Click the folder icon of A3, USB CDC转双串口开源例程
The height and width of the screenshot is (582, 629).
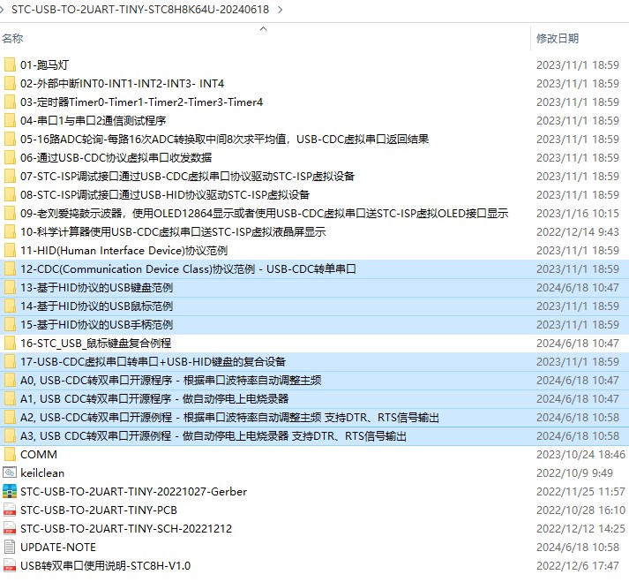[10, 435]
